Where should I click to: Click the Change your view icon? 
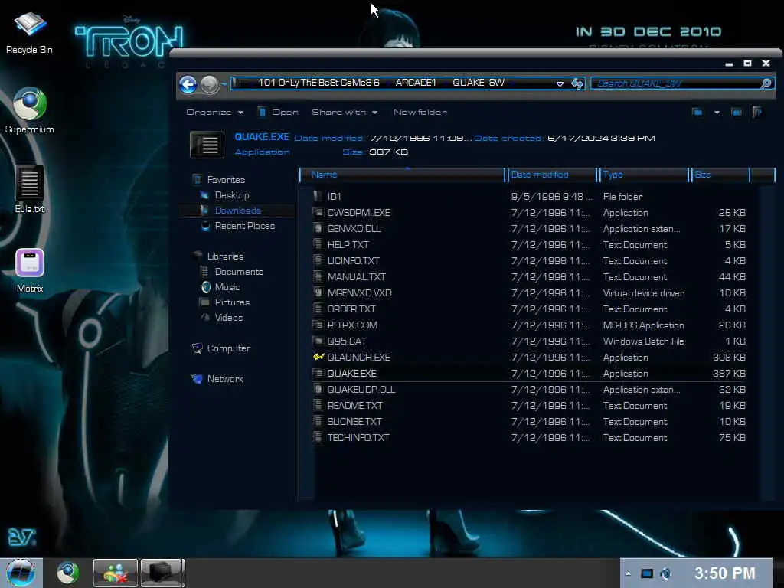697,112
